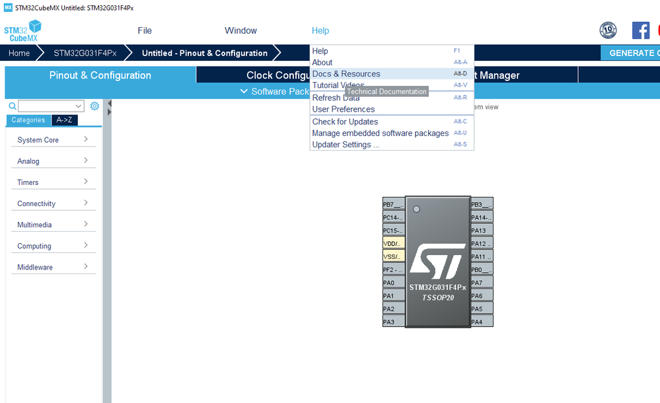
Task: Open the Window menu
Action: 240,30
